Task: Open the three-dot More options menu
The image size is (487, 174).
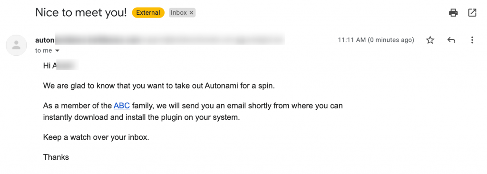Action: [x=472, y=40]
